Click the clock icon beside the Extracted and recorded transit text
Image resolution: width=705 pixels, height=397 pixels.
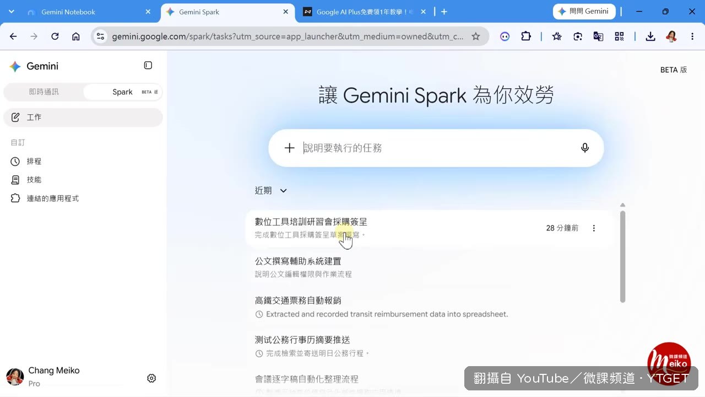coord(259,314)
